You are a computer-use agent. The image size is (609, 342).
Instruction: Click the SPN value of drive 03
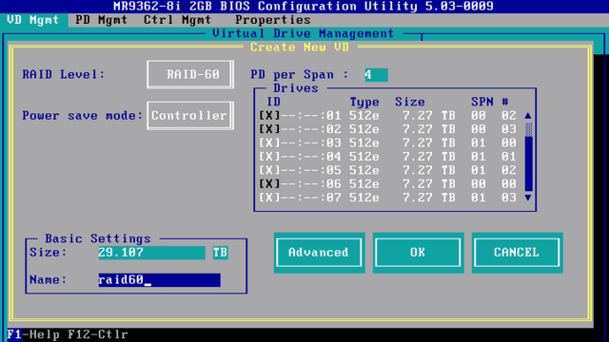point(479,142)
